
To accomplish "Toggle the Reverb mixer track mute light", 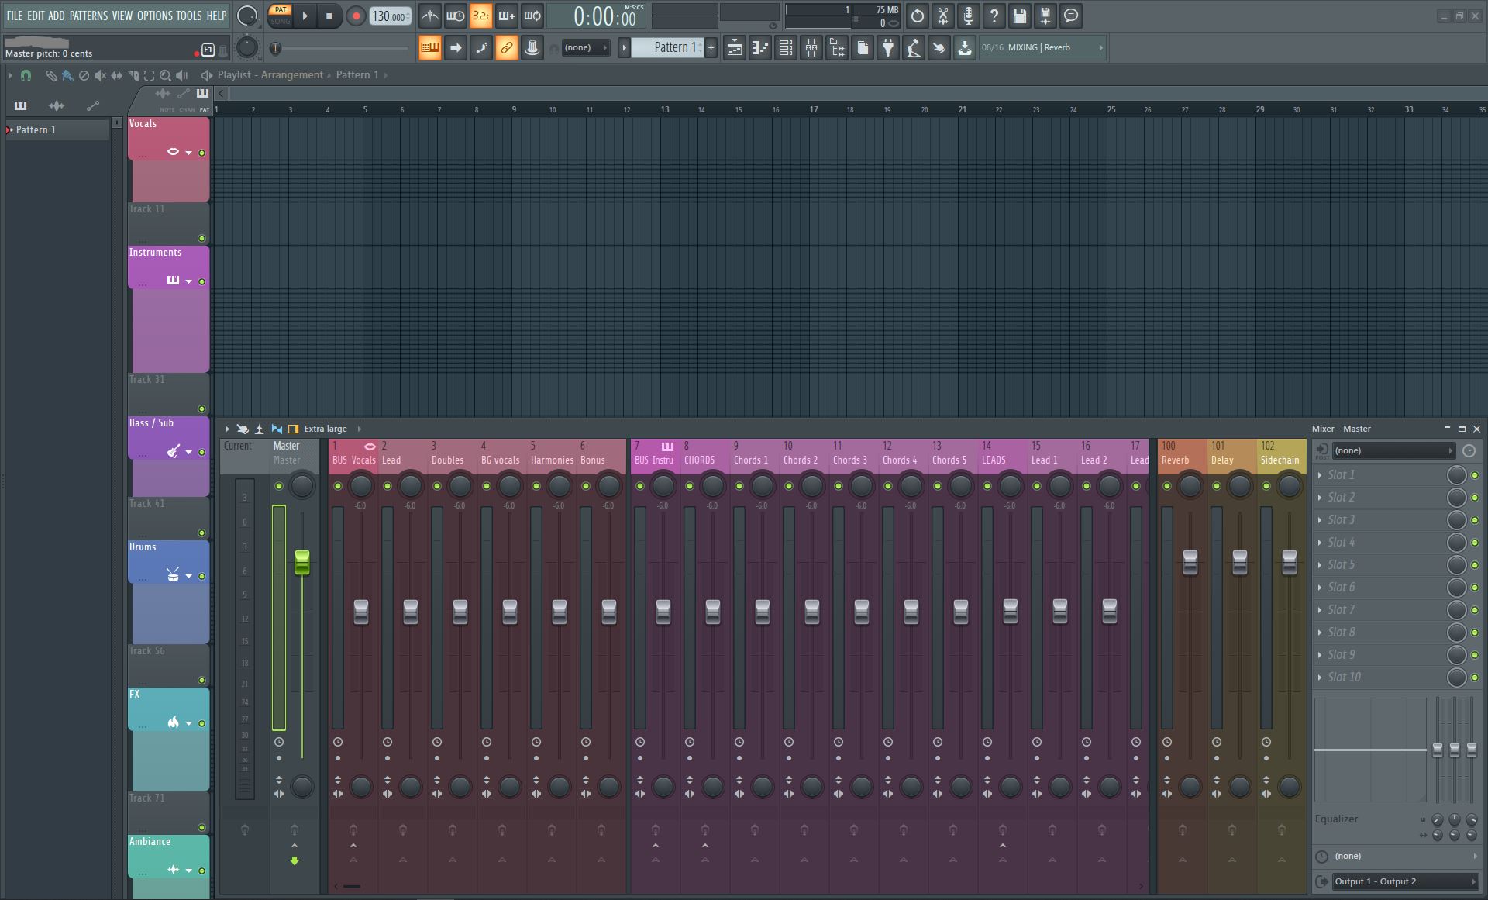I will click(x=1167, y=486).
